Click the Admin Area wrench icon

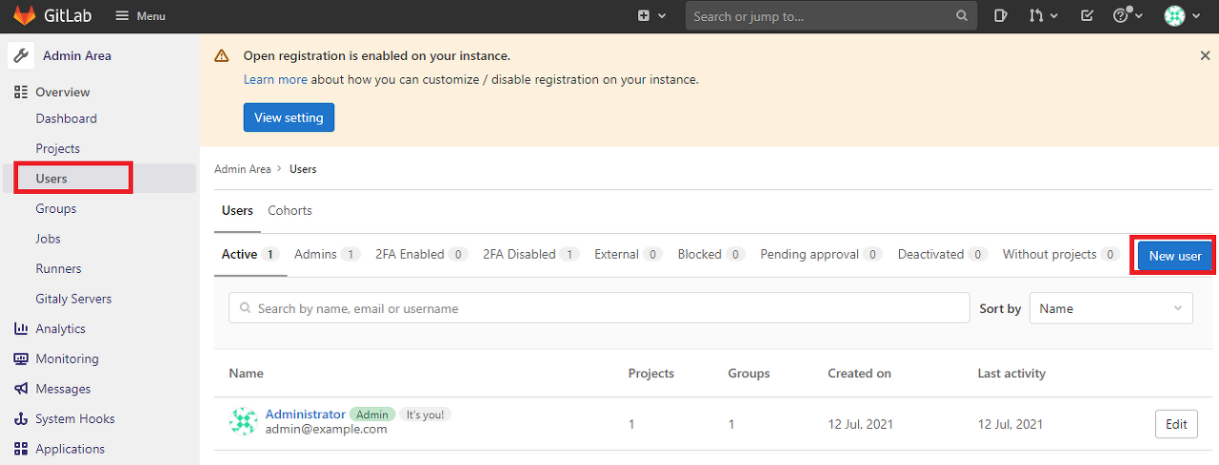(21, 55)
